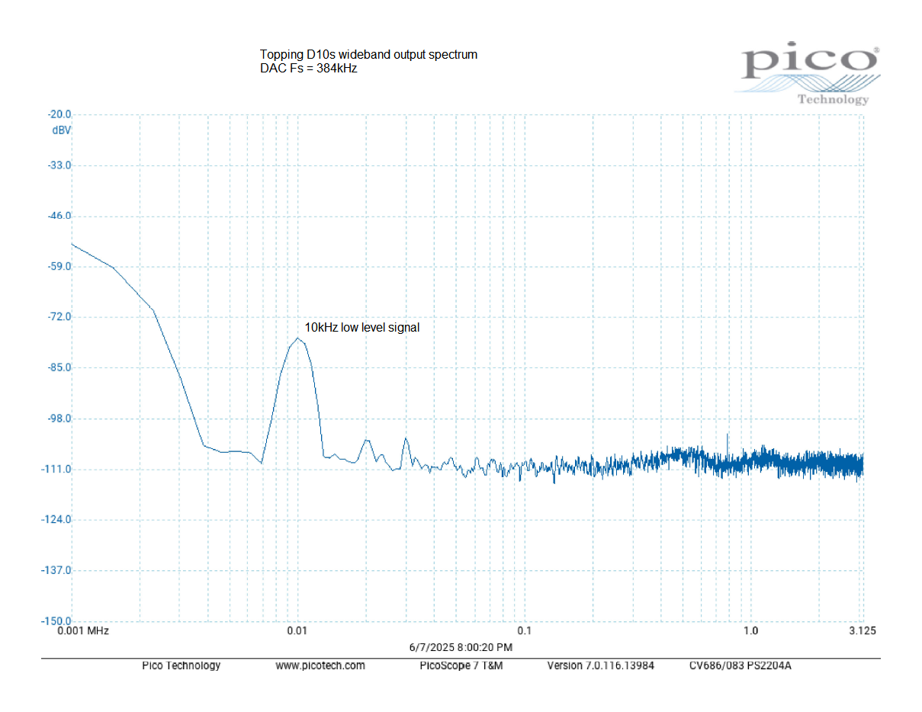Click the 'Pico Technology' footer text
922x712 pixels.
click(x=182, y=665)
